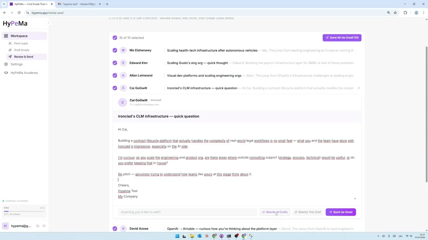This screenshot has width=428, height=240.
Task: Click the 'Anything you'd like to edit?' field
Action: [188, 212]
